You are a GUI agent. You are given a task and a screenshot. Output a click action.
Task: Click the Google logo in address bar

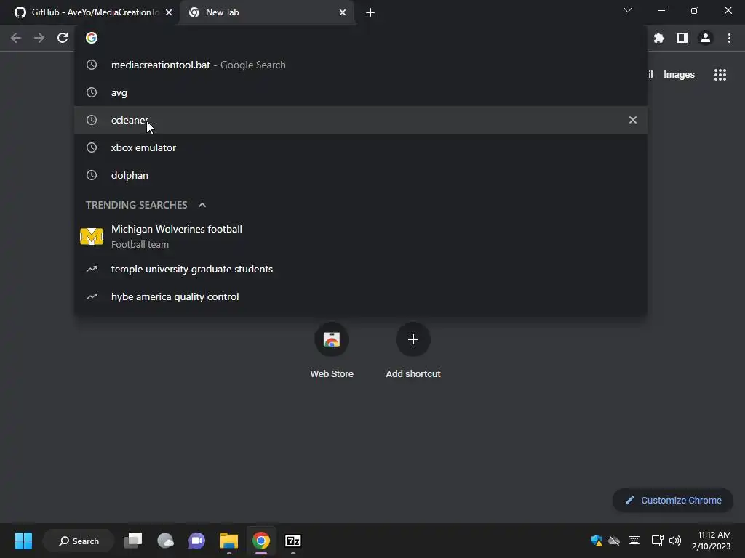(92, 38)
